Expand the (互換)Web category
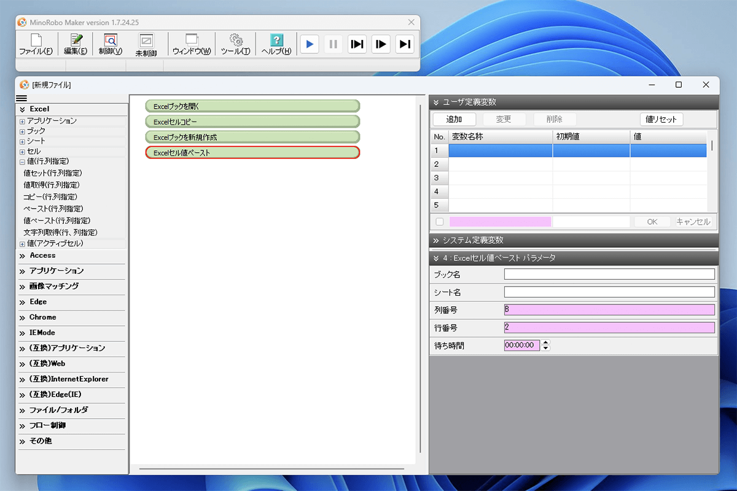Viewport: 737px width, 491px height. (22, 364)
